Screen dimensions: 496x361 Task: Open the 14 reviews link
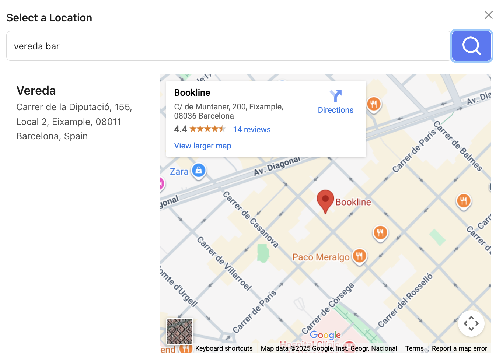click(252, 130)
